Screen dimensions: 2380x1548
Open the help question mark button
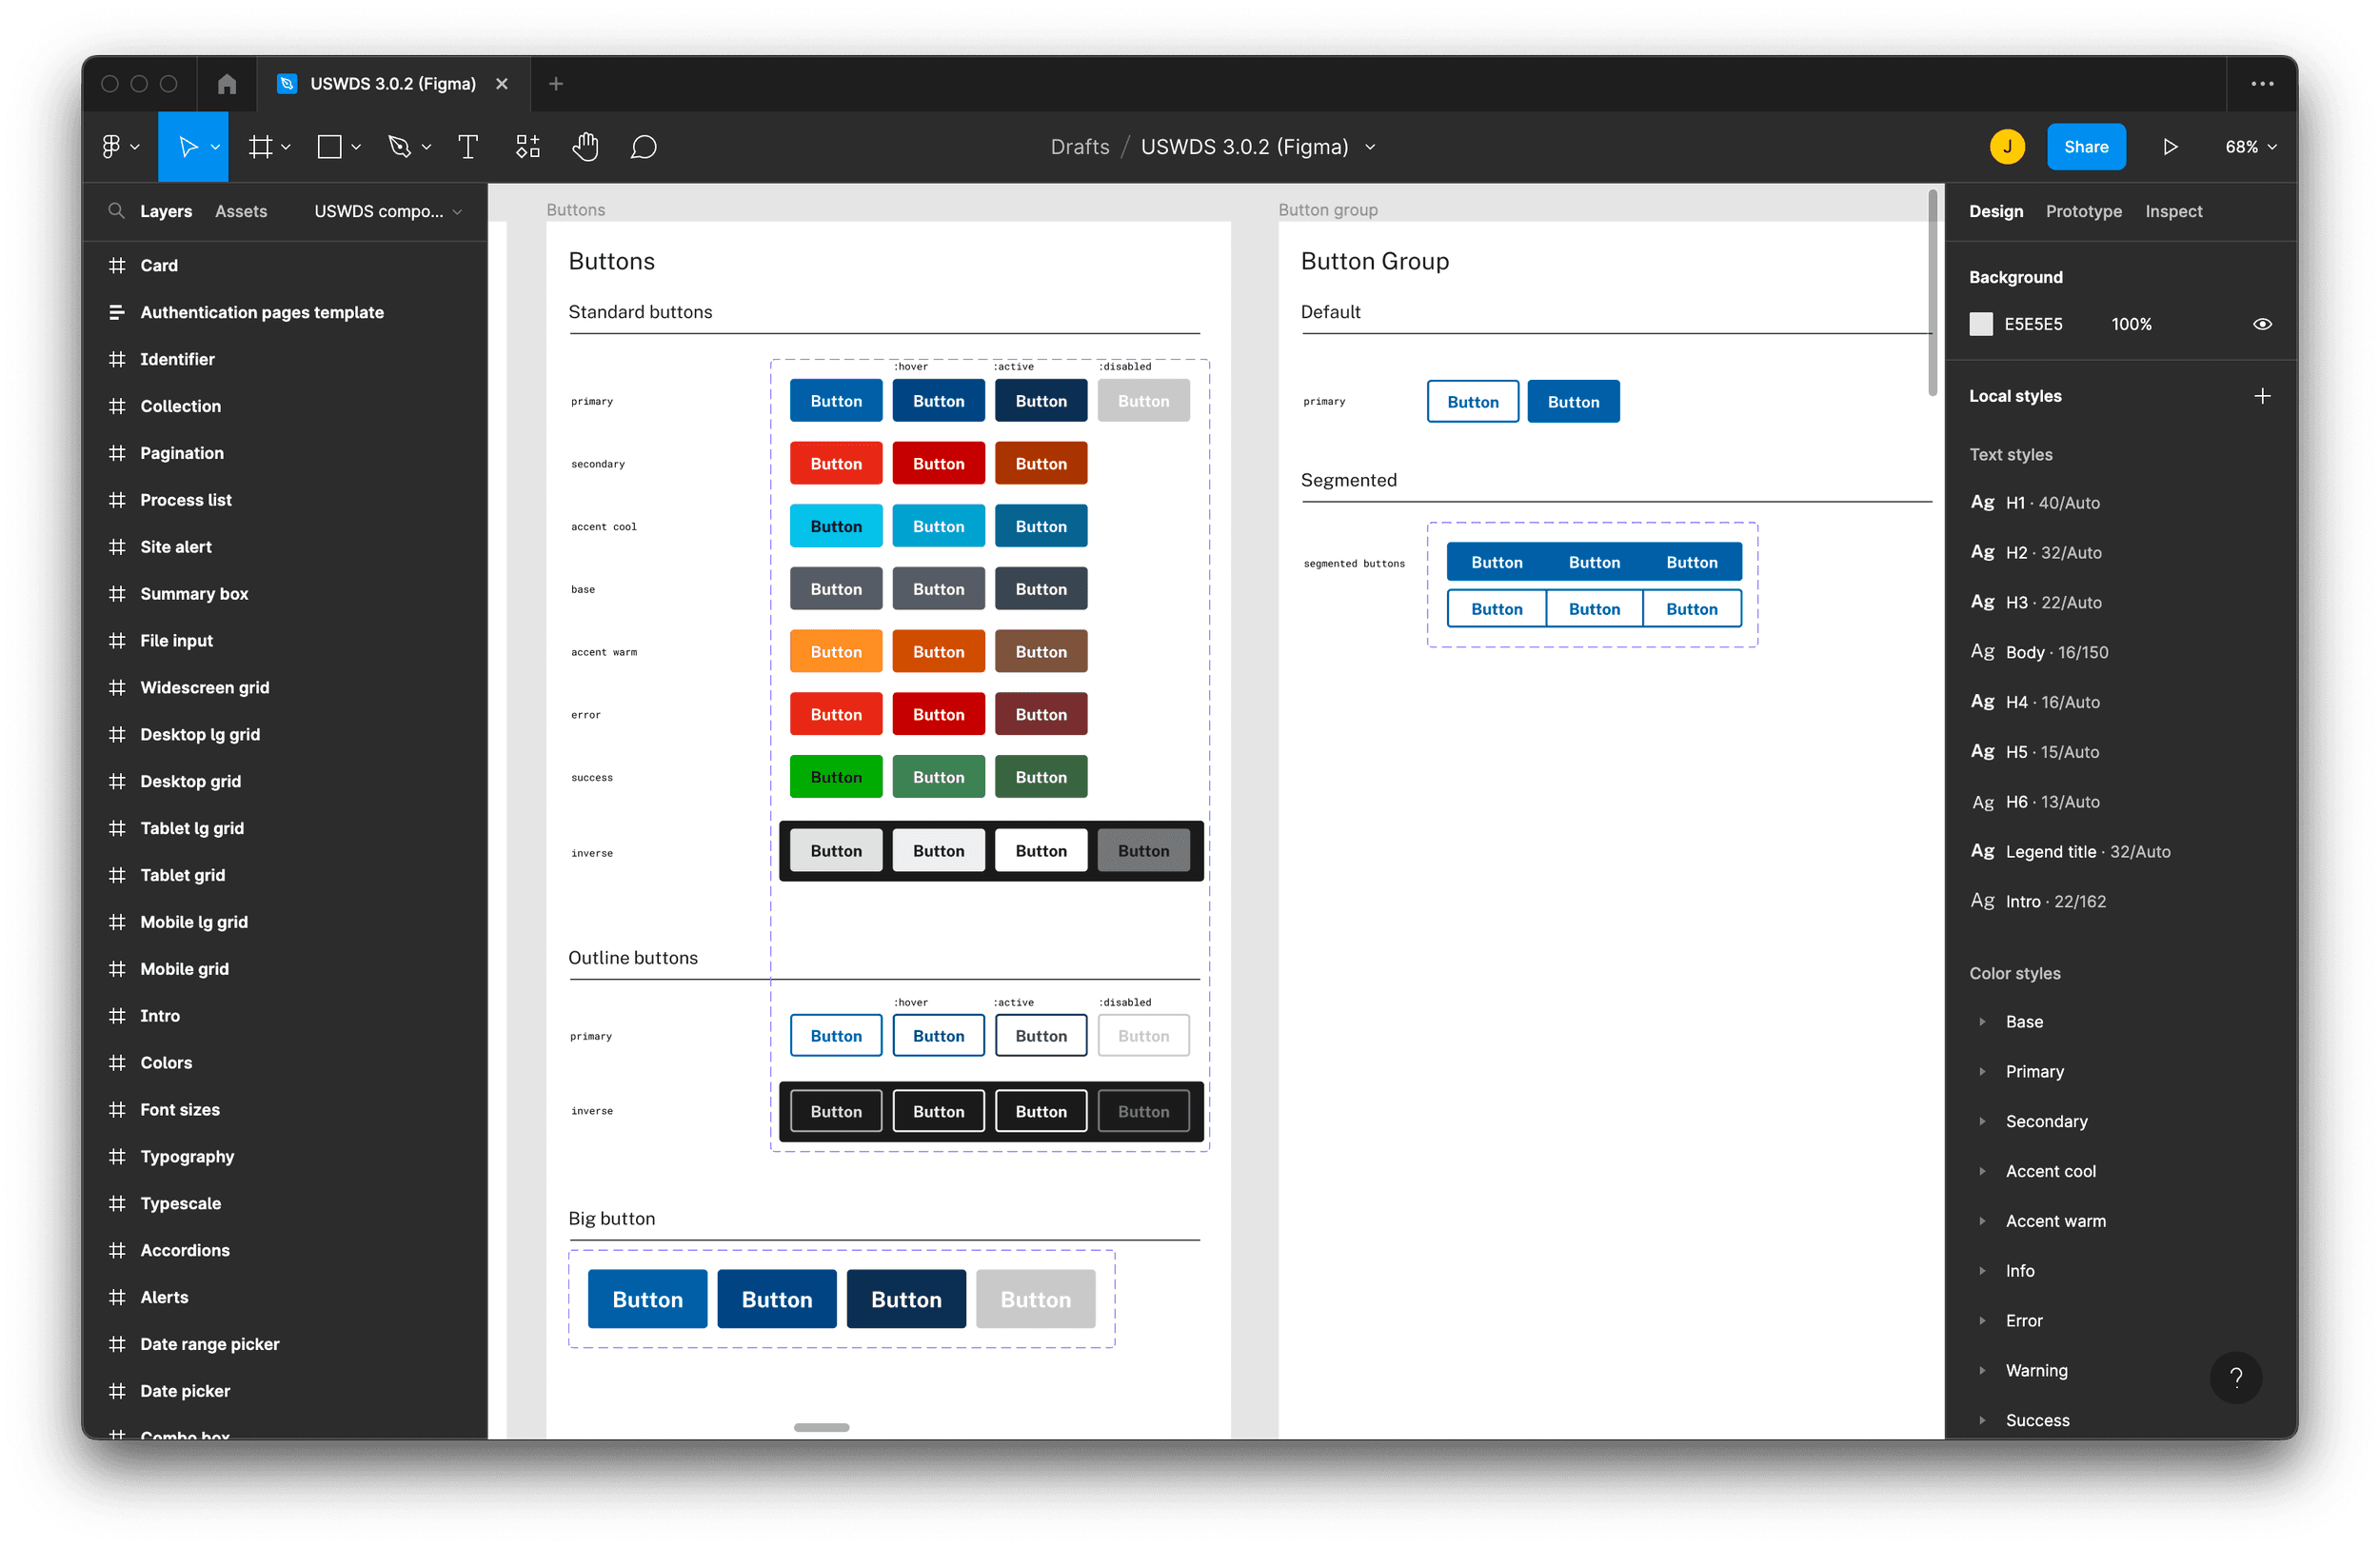click(2236, 1377)
